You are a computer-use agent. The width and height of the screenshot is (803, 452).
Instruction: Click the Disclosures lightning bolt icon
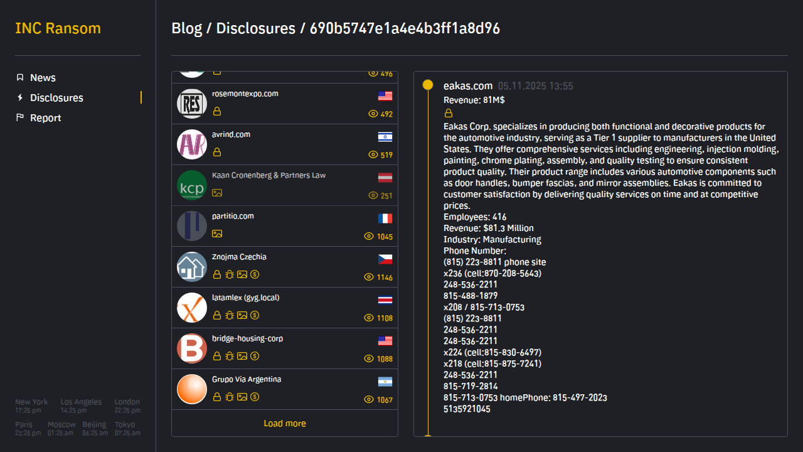pyautogui.click(x=20, y=98)
